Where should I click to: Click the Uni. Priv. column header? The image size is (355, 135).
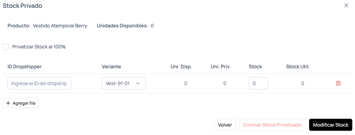click(220, 67)
